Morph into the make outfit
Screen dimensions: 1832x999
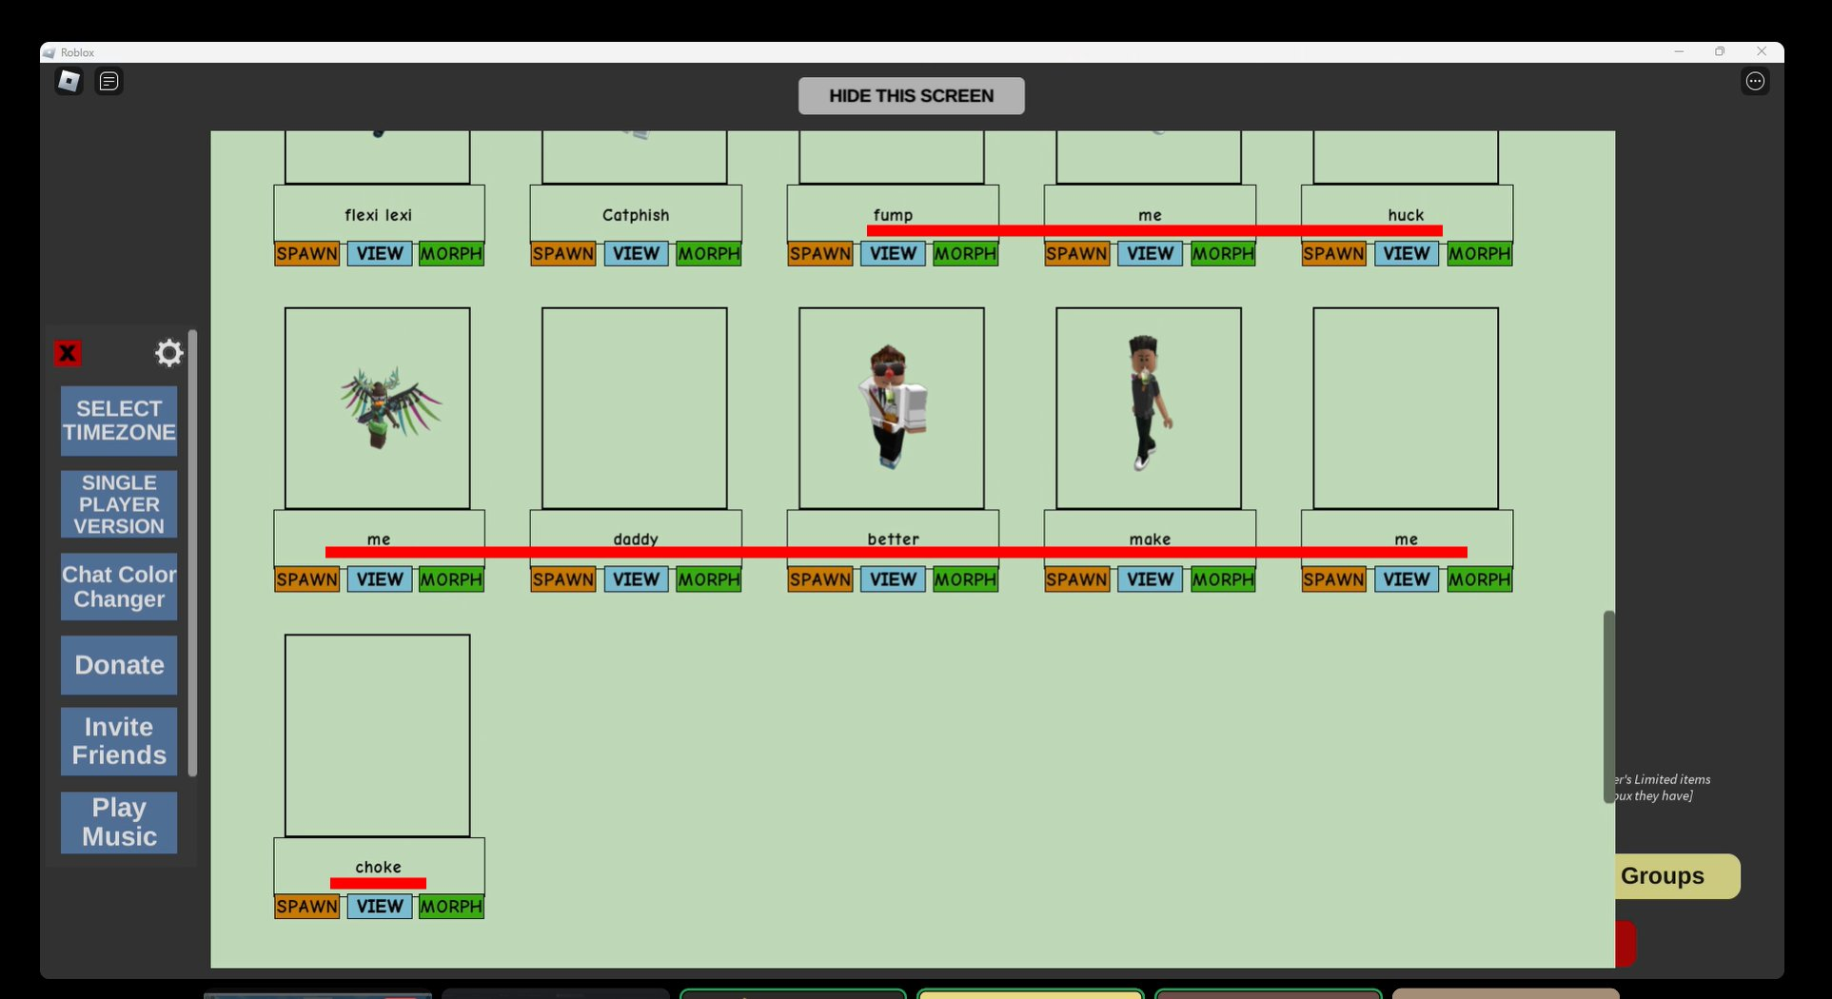tap(1222, 579)
